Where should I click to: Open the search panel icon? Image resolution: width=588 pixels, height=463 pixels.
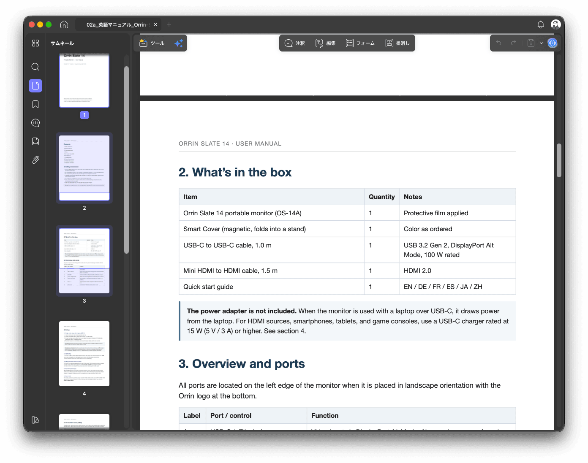tap(35, 67)
